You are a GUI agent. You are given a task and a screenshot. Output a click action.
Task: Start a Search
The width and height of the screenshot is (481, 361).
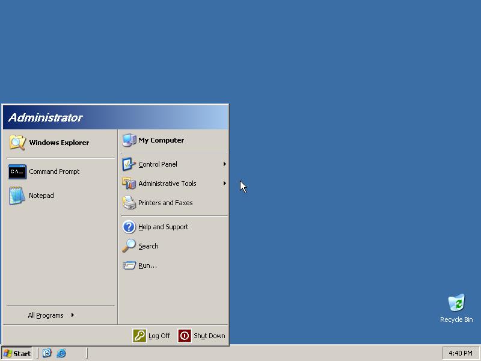(x=147, y=246)
